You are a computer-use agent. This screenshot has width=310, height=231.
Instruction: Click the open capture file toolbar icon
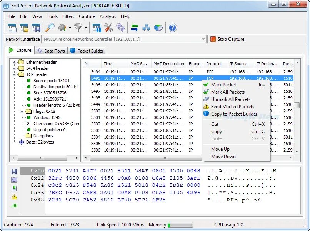pos(24,28)
